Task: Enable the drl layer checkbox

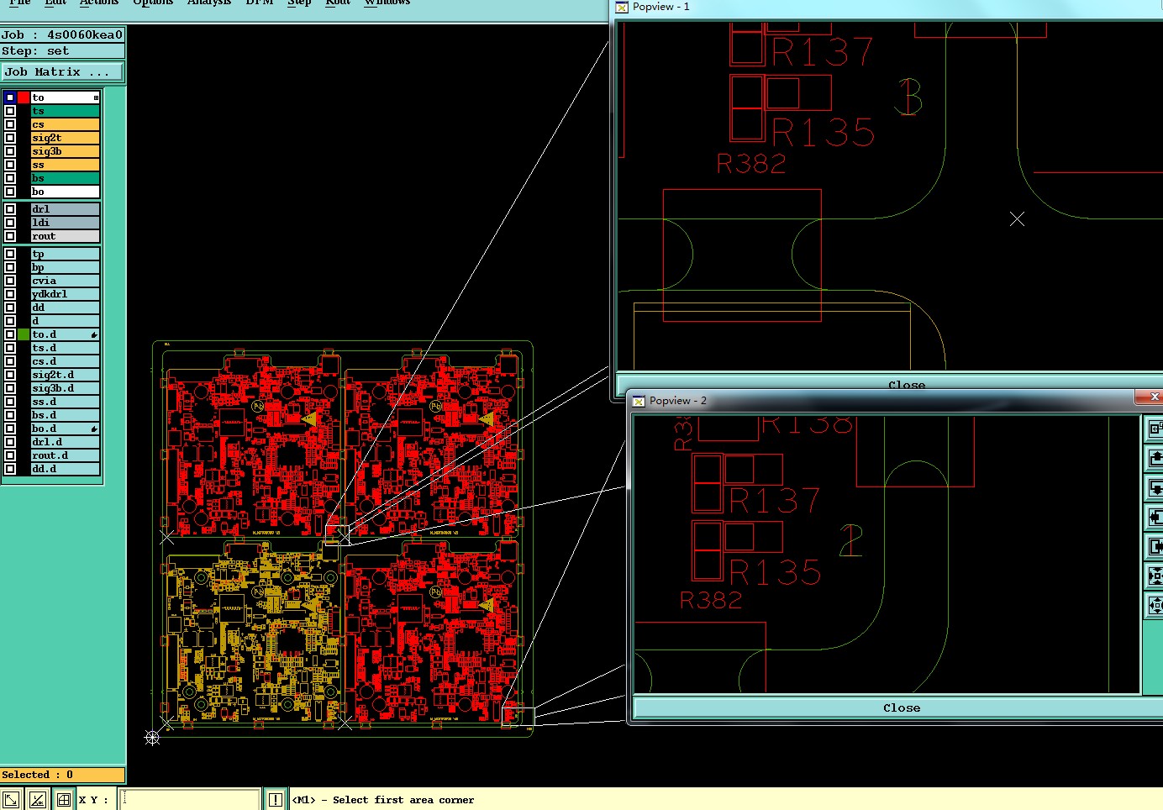Action: (x=10, y=209)
